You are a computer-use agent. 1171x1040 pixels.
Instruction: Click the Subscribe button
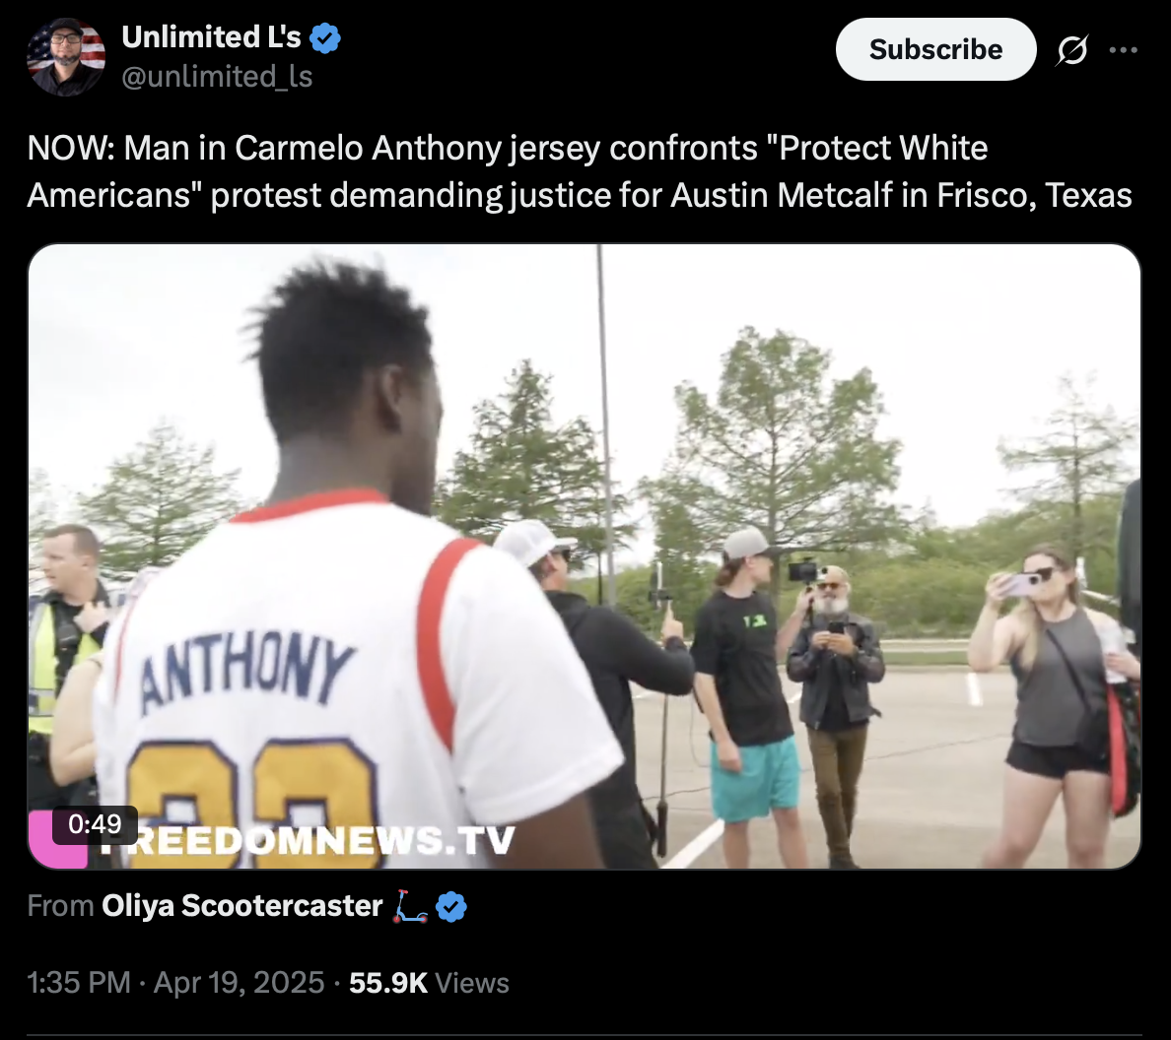(x=935, y=49)
